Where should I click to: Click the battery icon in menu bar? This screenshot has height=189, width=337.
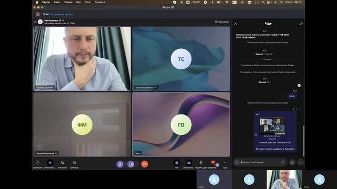pos(219,2)
